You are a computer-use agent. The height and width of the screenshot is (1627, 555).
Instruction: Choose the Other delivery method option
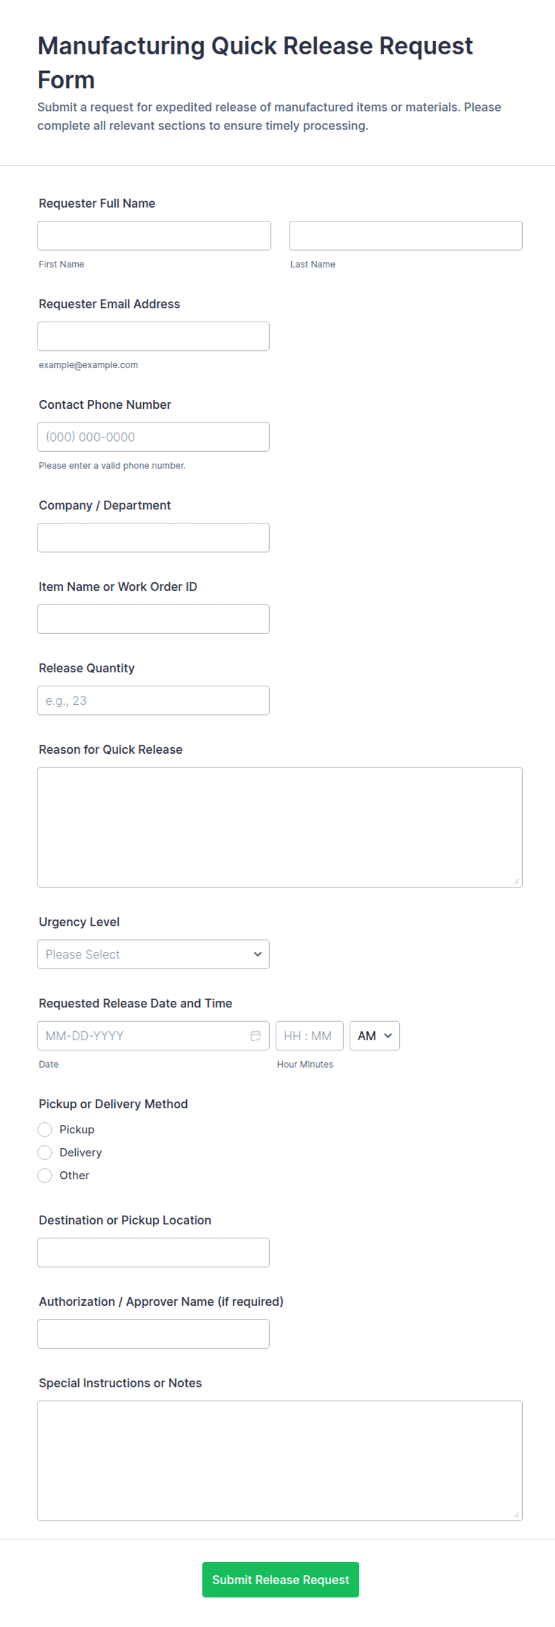[45, 1175]
